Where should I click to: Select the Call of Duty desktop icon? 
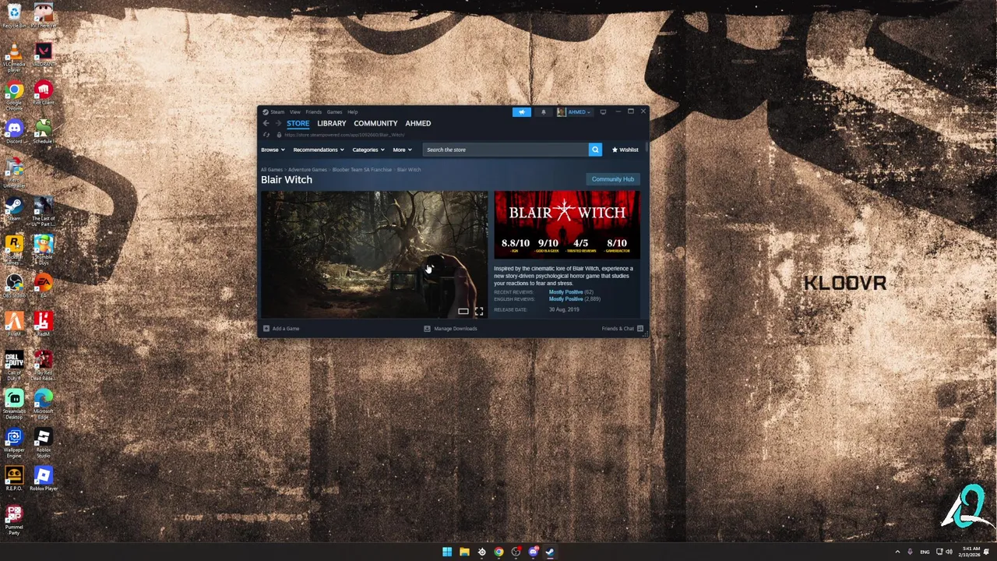[14, 365]
